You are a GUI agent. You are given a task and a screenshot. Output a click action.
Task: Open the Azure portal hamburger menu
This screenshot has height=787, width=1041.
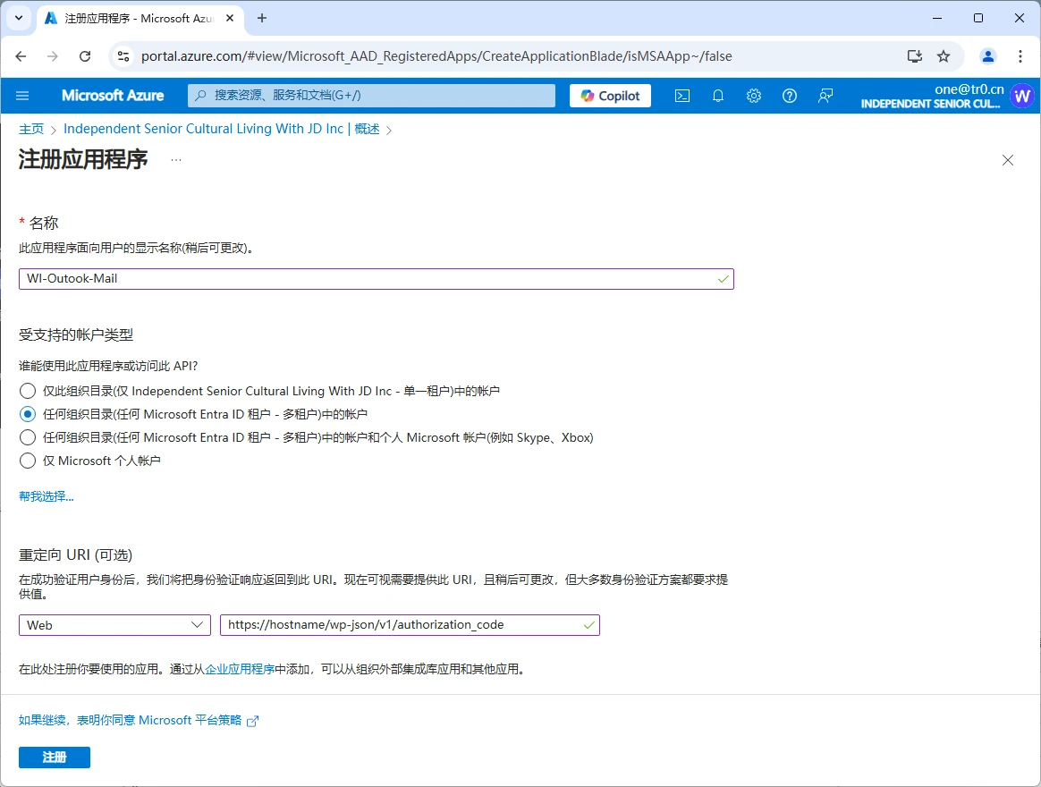coord(21,96)
